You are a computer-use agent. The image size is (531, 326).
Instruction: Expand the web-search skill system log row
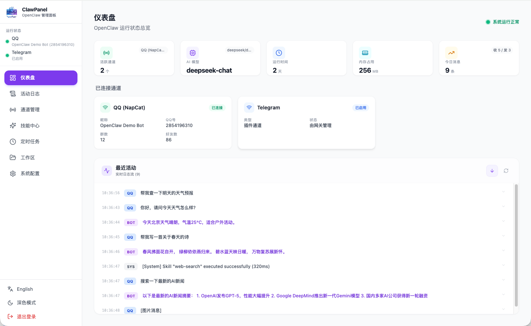[x=503, y=265]
